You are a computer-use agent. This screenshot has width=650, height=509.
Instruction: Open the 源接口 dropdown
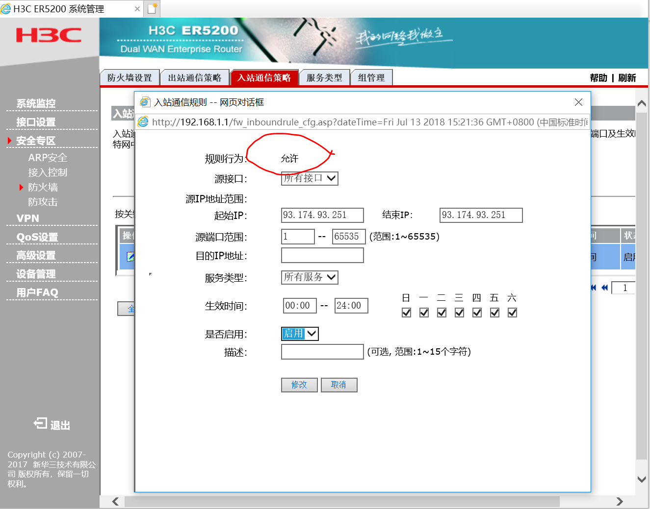point(310,178)
